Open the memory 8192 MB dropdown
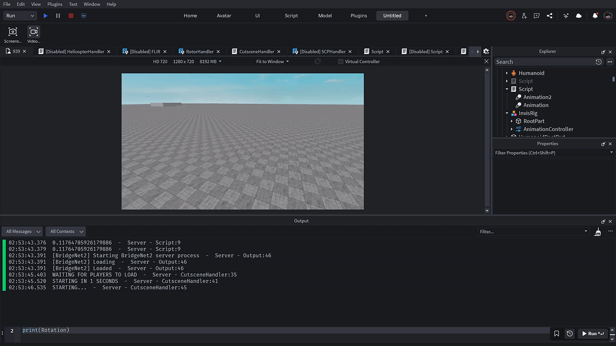 click(x=210, y=62)
